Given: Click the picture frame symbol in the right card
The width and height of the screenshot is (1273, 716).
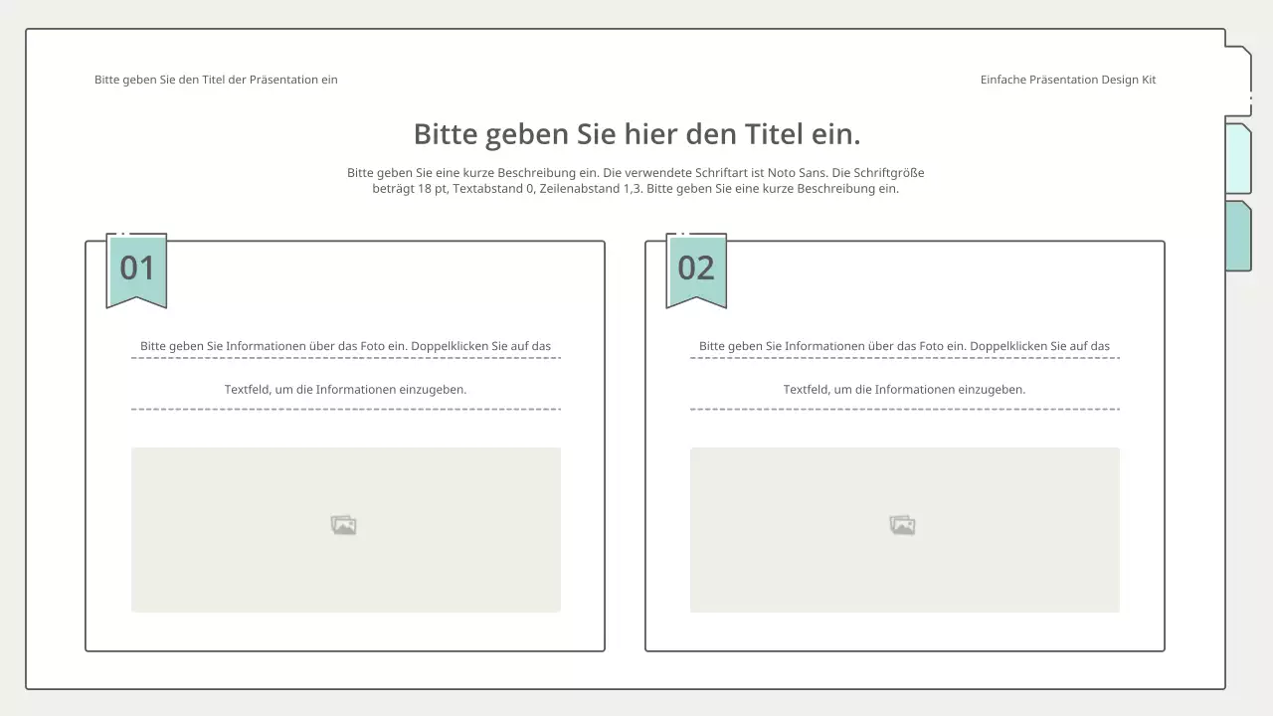Looking at the screenshot, I should [903, 524].
